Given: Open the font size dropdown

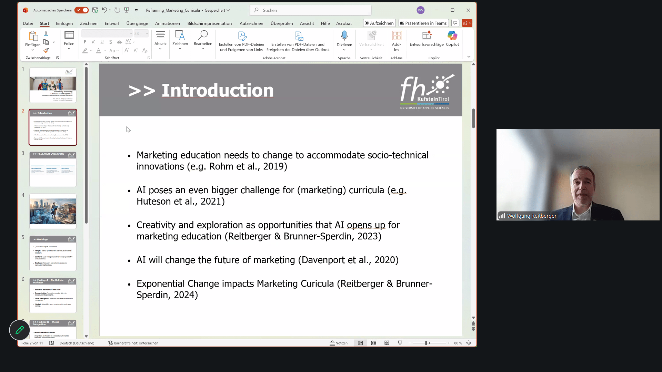Looking at the screenshot, I should (147, 33).
